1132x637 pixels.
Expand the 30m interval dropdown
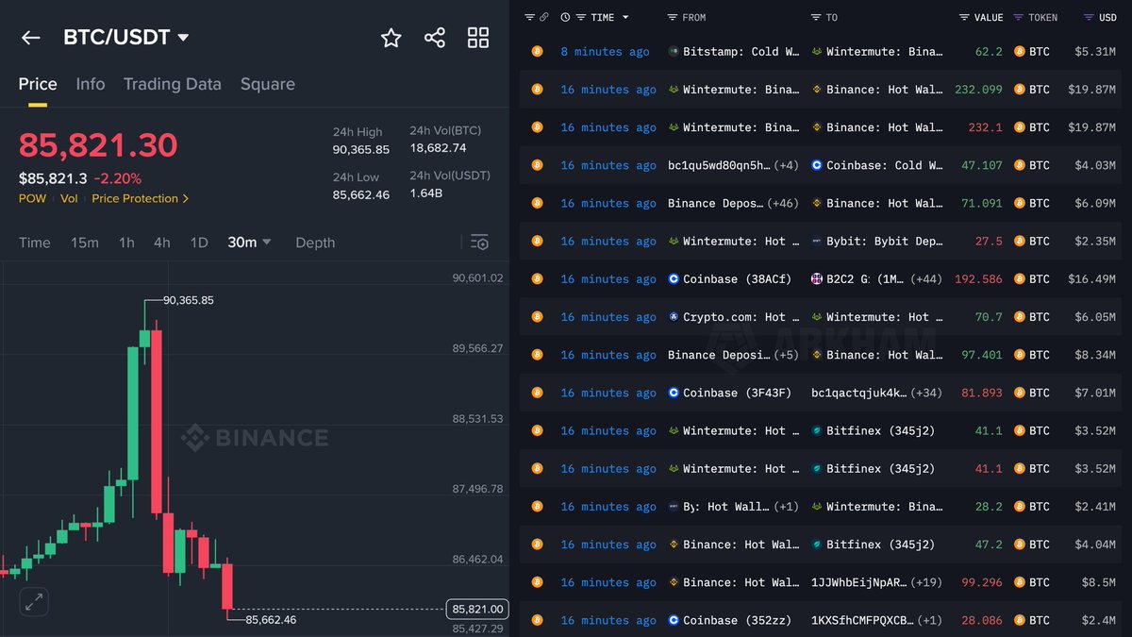coord(266,243)
